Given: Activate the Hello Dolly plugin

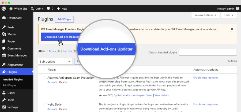Looking at the screenshot, I should tap(52, 109).
